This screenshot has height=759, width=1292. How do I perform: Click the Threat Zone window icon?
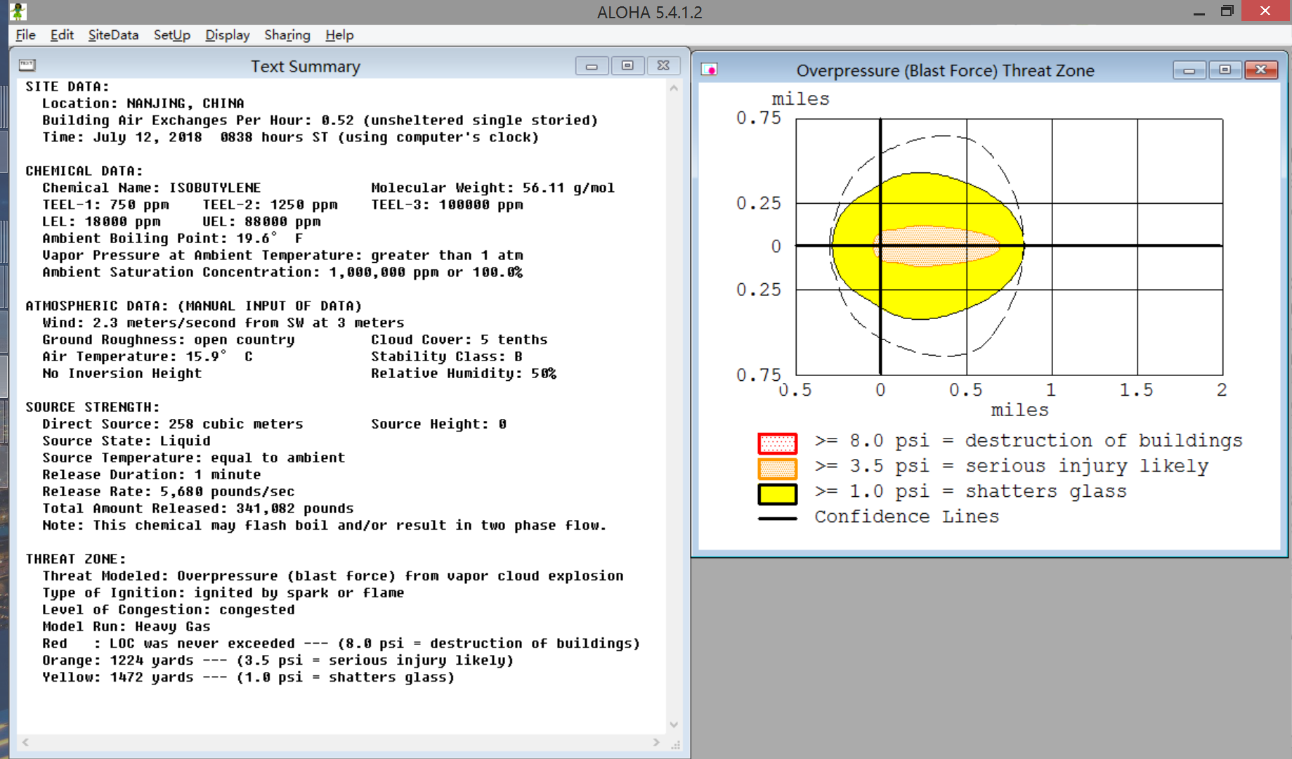710,70
